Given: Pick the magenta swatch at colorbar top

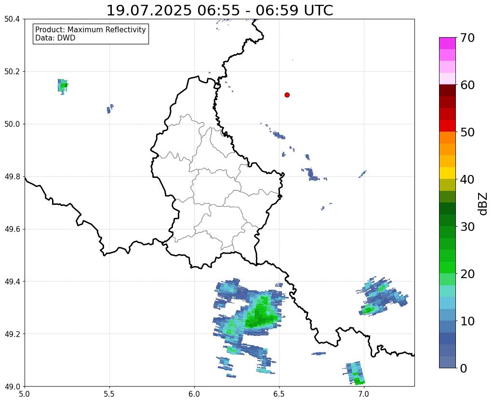Looking at the screenshot, I should tap(447, 43).
